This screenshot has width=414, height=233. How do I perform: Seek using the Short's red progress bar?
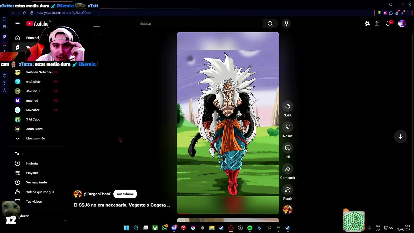point(228,214)
